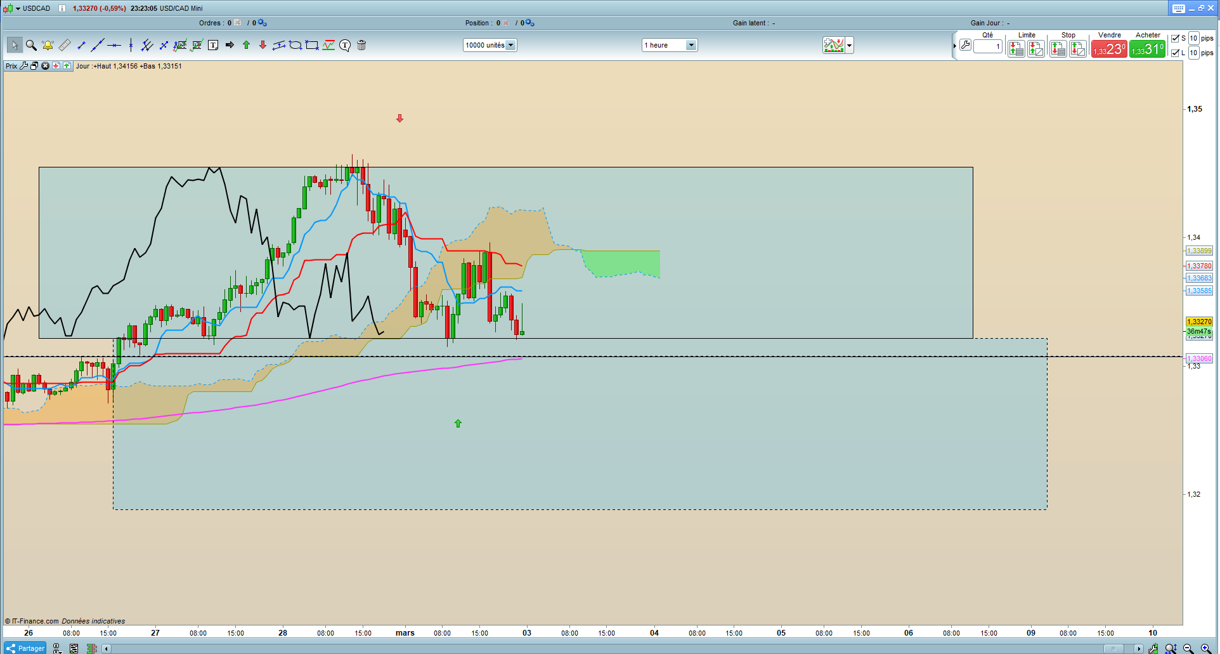The width and height of the screenshot is (1220, 654).
Task: Move the Prix panel up
Action: pyautogui.click(x=67, y=66)
